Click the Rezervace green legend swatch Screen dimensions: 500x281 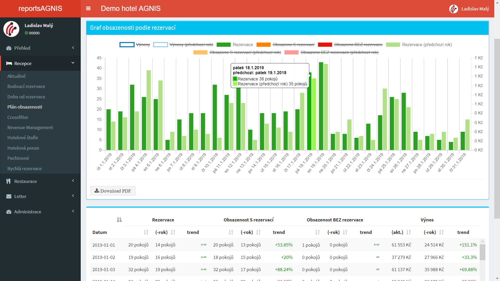223,45
